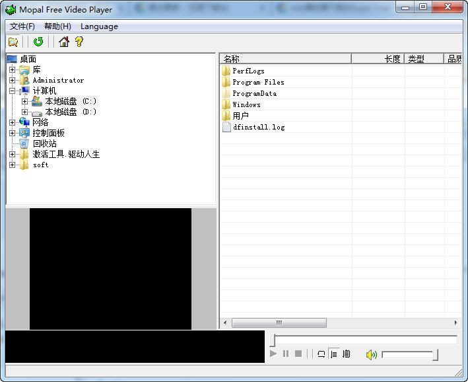Expand the 网络 tree node

[12, 122]
